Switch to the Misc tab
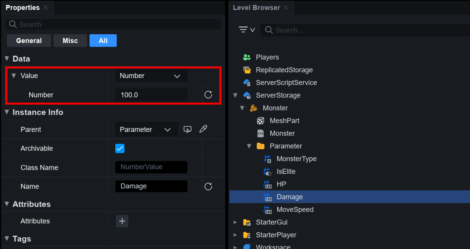This screenshot has width=470, height=249. point(70,41)
